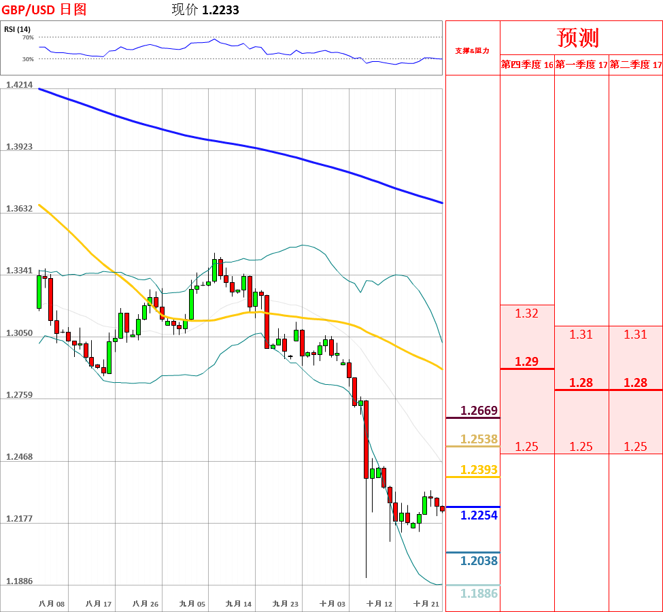Click the 1.3341 price axis label
The width and height of the screenshot is (663, 612).
coord(20,271)
